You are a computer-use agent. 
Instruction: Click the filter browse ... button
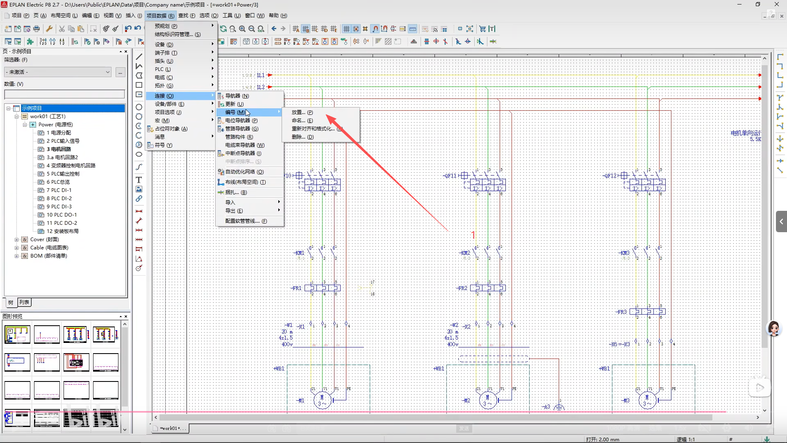(x=120, y=72)
